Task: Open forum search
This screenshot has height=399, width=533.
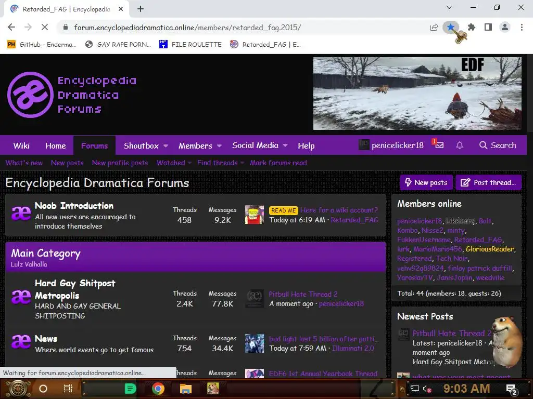Action: pos(498,145)
